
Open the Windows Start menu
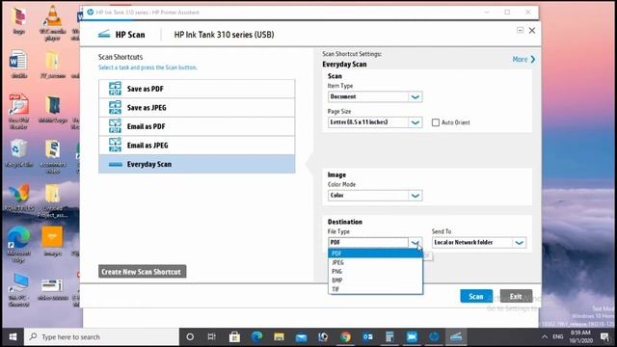[13, 337]
